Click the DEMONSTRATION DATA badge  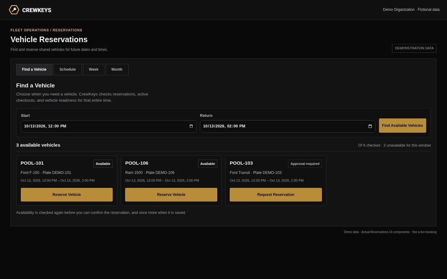coord(414,48)
